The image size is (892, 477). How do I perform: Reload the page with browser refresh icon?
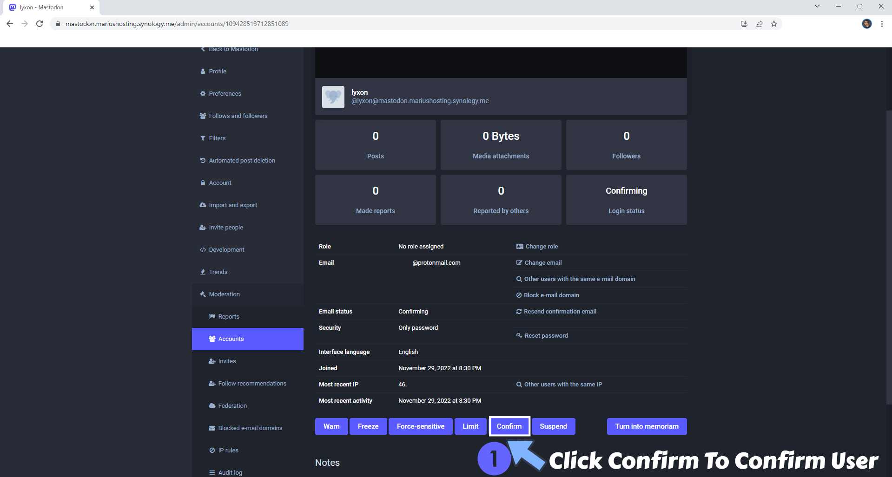[x=40, y=24]
